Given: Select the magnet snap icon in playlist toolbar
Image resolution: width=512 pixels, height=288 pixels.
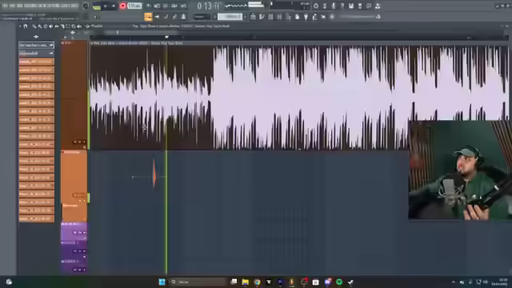Looking at the screenshot, I should pos(26,26).
